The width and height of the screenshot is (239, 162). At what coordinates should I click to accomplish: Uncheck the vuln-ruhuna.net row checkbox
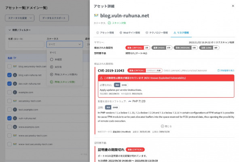(9, 118)
